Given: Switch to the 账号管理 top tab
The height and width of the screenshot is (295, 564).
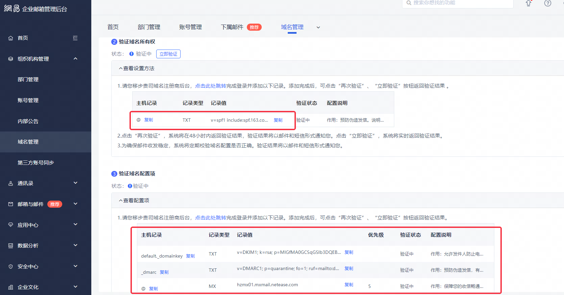Looking at the screenshot, I should (x=190, y=27).
